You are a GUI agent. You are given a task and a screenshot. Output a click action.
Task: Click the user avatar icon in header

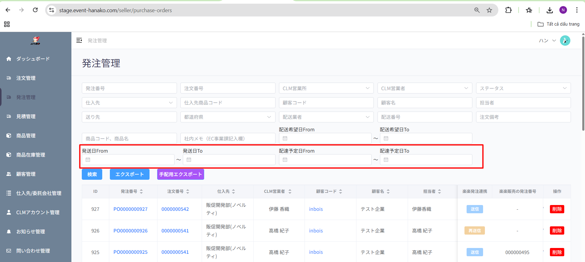point(565,41)
